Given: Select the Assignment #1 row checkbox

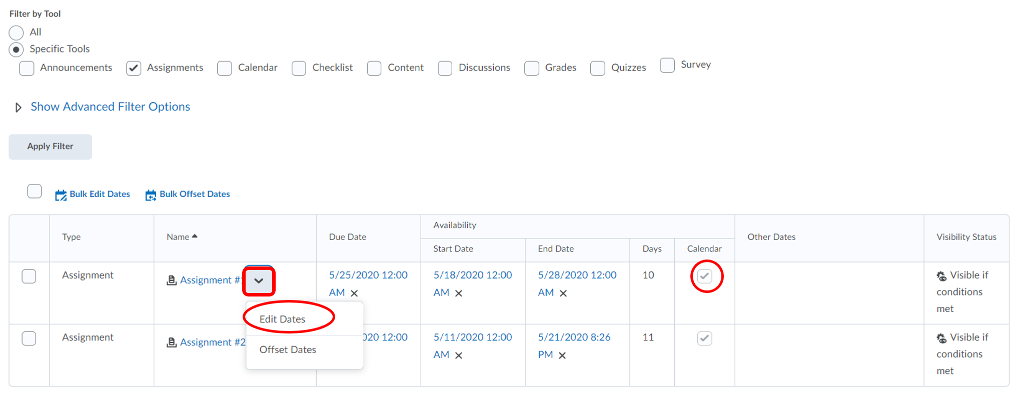Looking at the screenshot, I should click(29, 276).
